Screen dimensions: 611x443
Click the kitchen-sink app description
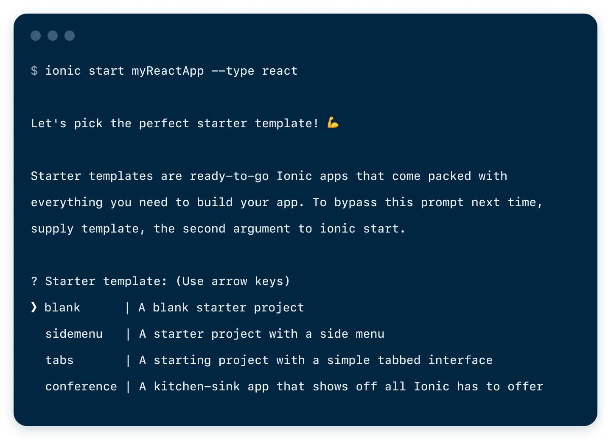coord(341,387)
